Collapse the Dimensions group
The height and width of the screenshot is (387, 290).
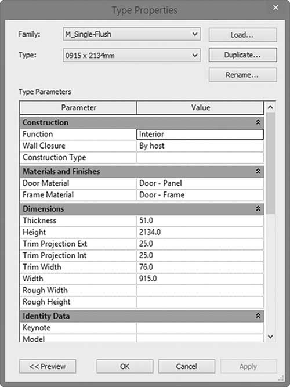coord(258,209)
